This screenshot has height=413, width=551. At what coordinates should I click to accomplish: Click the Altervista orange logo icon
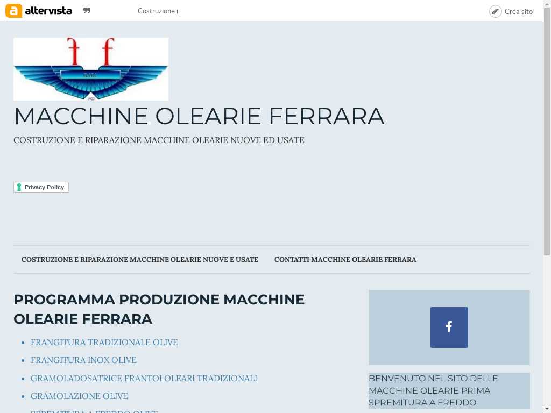[x=13, y=11]
